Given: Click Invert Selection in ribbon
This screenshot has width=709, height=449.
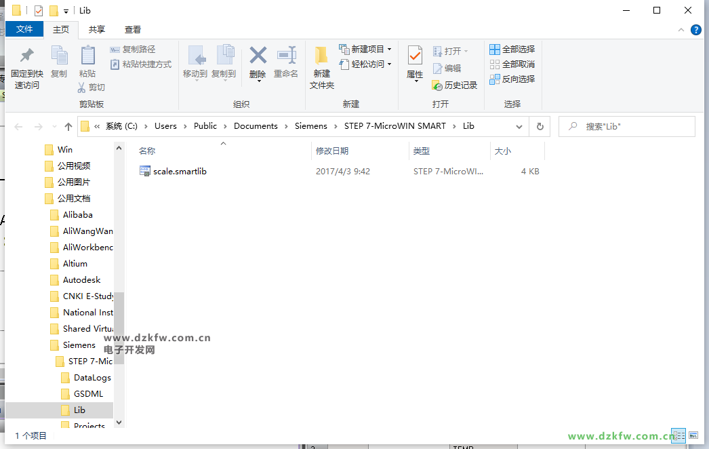Looking at the screenshot, I should pyautogui.click(x=512, y=79).
